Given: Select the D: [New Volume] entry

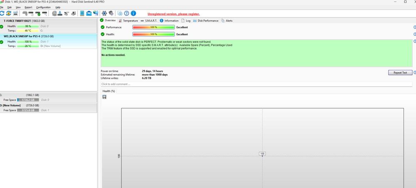Looking at the screenshot, I should pos(48,108).
